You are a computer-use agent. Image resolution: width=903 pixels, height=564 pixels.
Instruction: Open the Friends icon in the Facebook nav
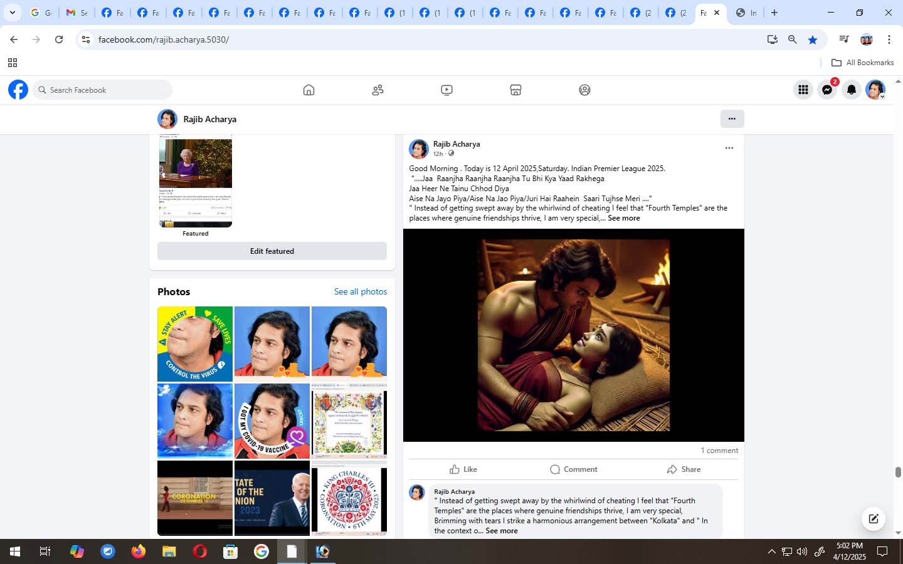tap(378, 90)
